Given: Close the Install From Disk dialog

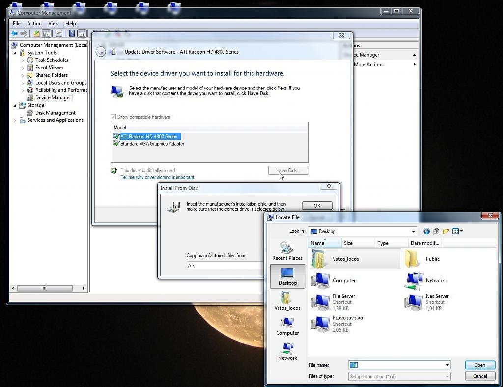Looking at the screenshot, I should click(329, 186).
